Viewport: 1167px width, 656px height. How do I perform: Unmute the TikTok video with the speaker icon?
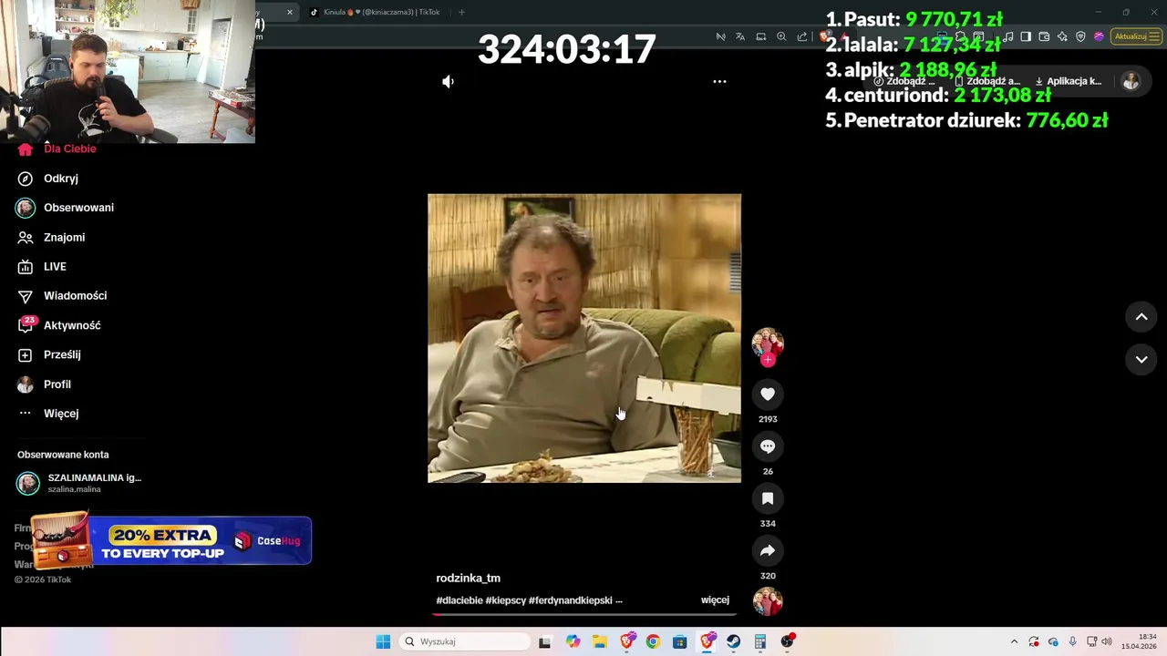coord(448,82)
